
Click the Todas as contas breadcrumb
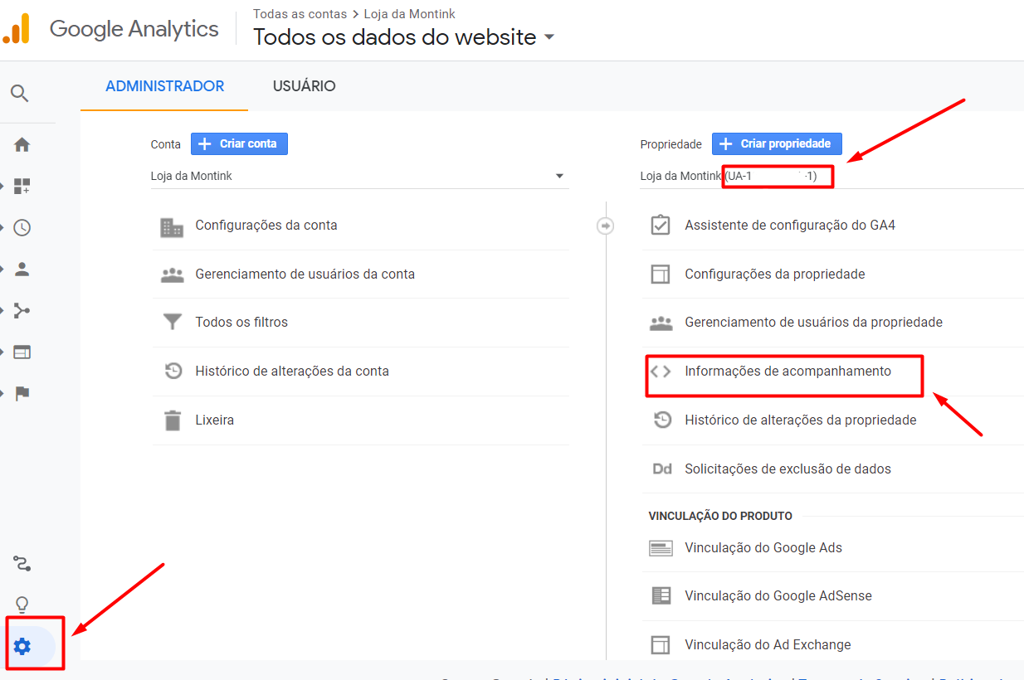click(x=300, y=14)
